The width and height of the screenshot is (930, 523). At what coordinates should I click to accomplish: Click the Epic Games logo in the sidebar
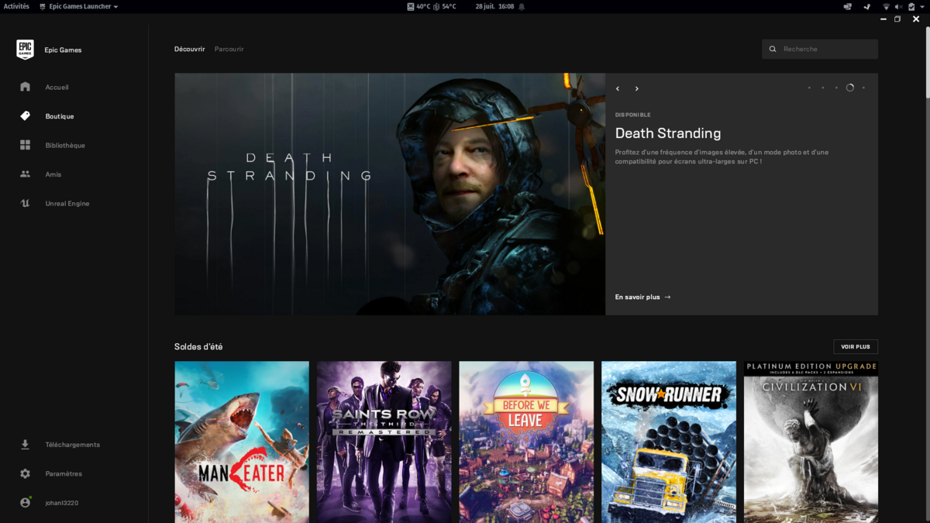coord(25,50)
